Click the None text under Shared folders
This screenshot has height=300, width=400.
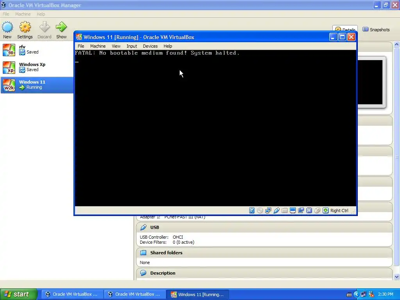[x=145, y=262]
